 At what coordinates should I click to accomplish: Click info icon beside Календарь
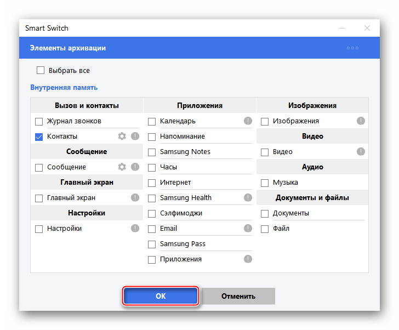coord(248,121)
